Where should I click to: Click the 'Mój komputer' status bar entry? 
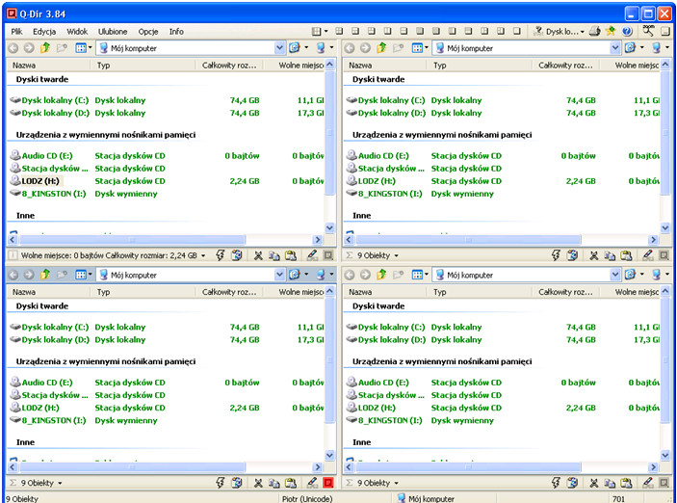pos(426,499)
